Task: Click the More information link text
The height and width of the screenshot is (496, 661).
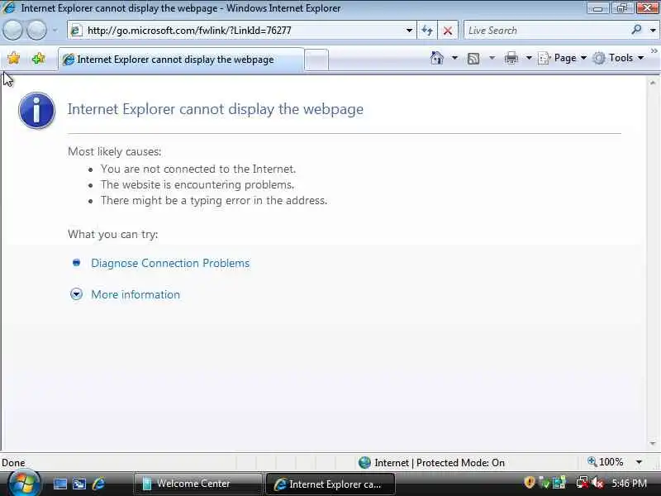Action: pos(136,294)
